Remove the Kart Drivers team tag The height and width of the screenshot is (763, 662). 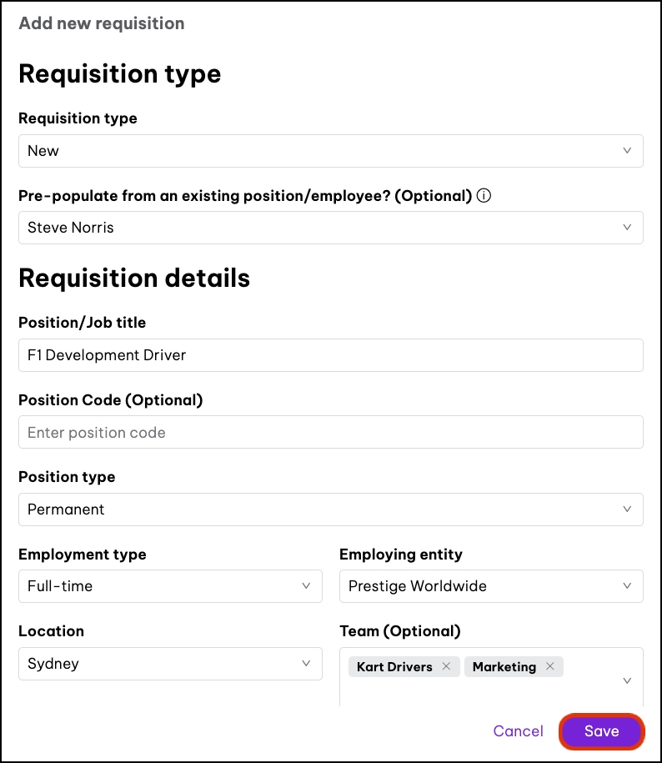pos(446,666)
